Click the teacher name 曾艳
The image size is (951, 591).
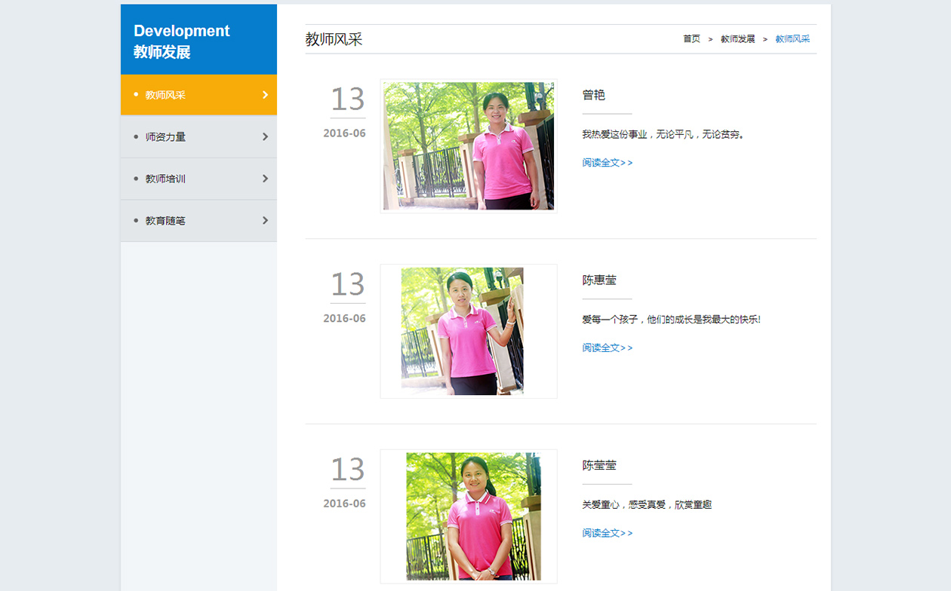pyautogui.click(x=594, y=95)
